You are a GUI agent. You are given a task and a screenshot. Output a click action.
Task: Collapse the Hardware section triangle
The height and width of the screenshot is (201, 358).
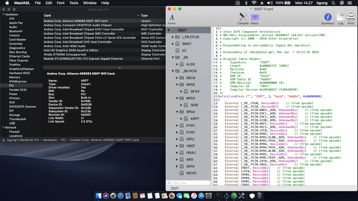3,15
